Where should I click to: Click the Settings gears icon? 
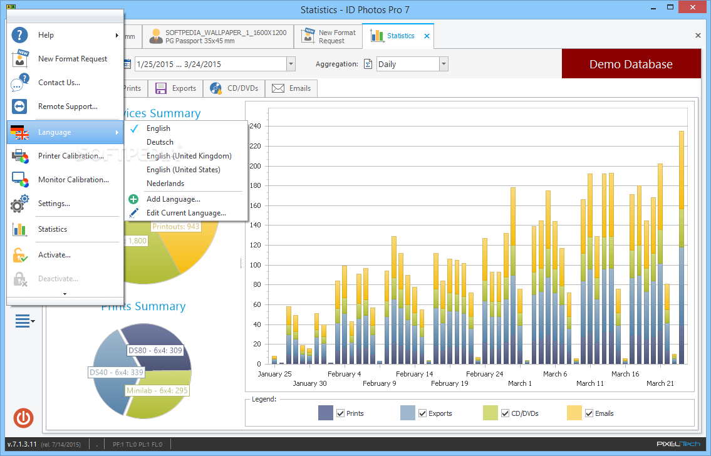(19, 204)
